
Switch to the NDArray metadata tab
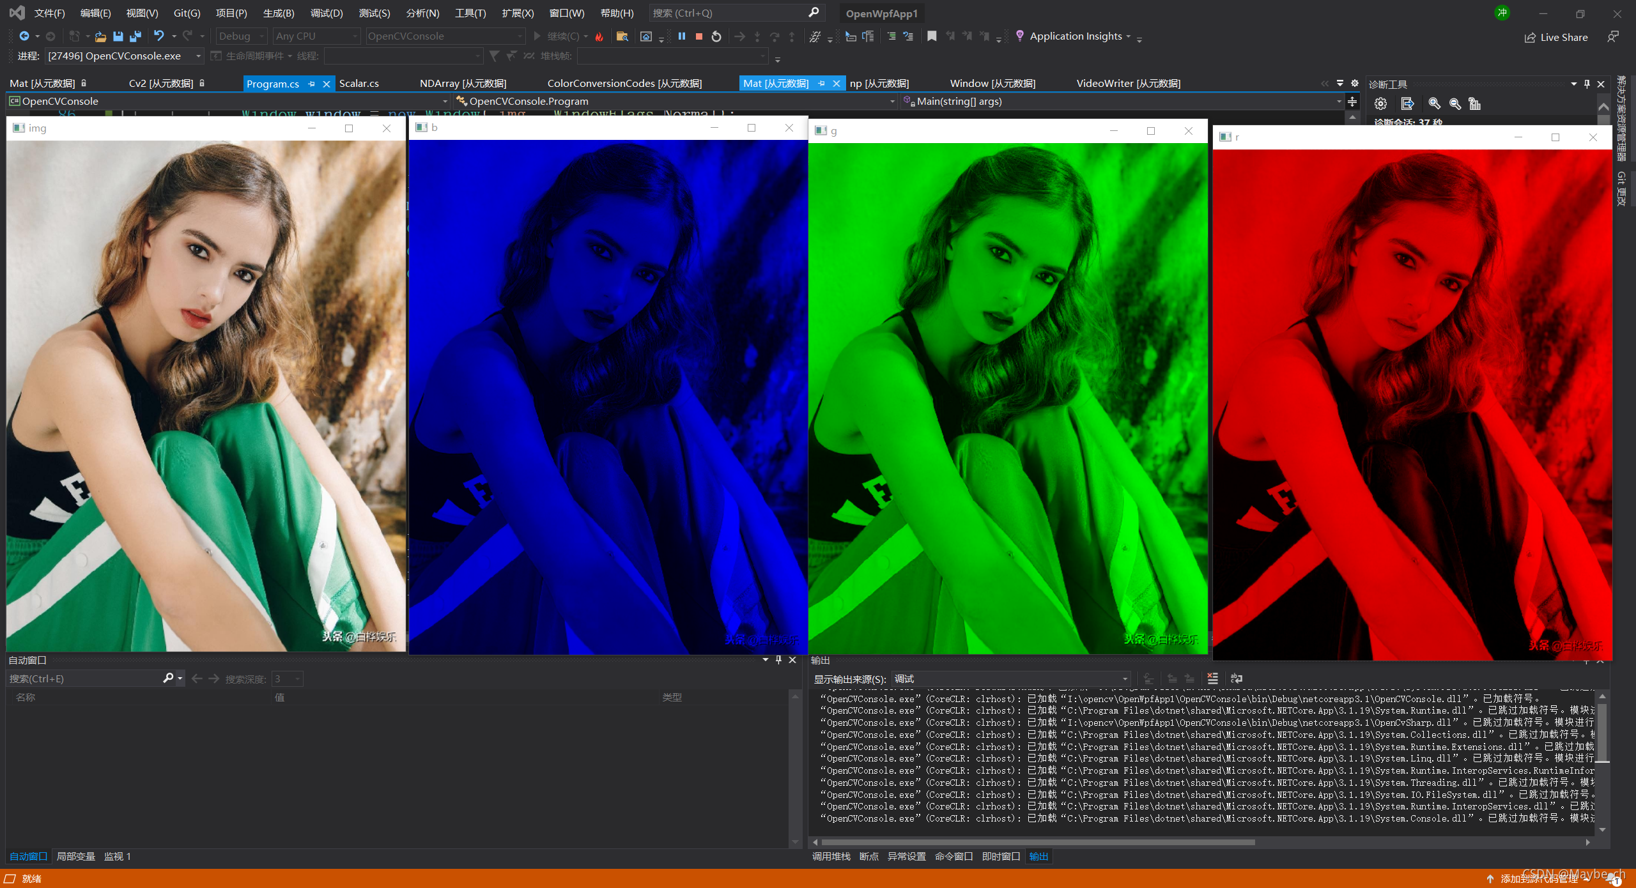click(463, 84)
